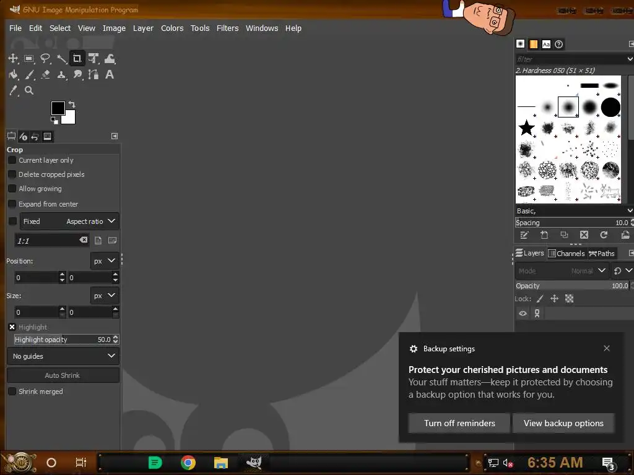Click the Auto Shrink button
634x475 pixels.
click(x=63, y=375)
